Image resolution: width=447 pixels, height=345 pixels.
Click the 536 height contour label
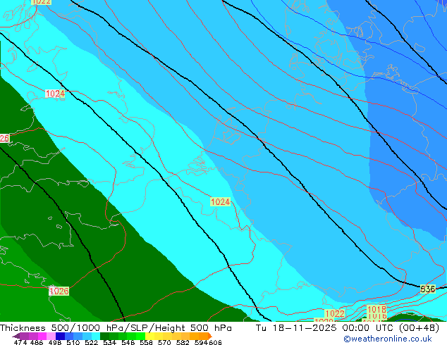point(428,289)
